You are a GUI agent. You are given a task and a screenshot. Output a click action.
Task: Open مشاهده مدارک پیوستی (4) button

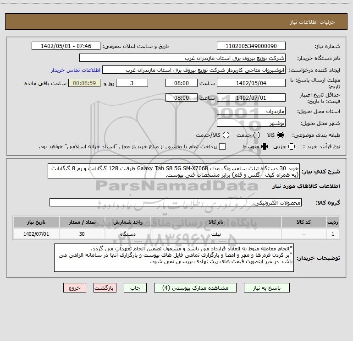[x=195, y=288]
